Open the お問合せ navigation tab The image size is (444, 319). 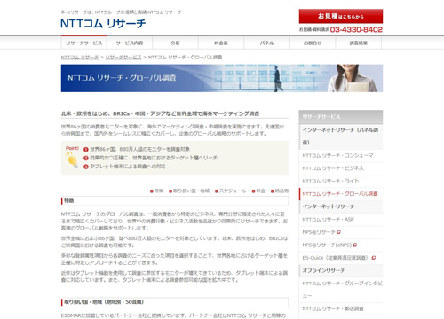click(313, 43)
